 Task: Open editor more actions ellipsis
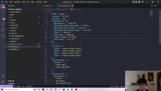158,6
